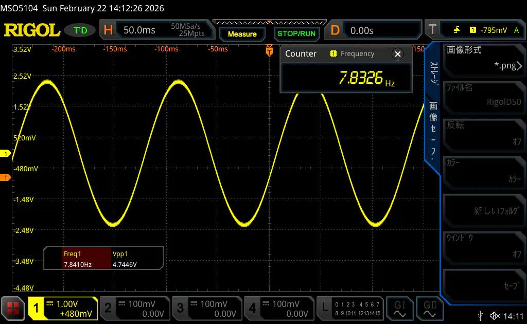527x324 pixels.
Task: Click the muted speaker icon
Action: coord(495,315)
